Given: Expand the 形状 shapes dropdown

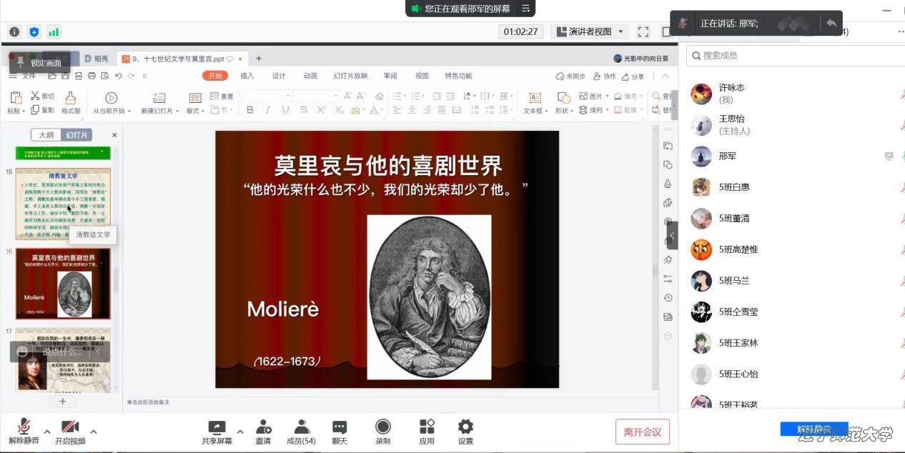Looking at the screenshot, I should [x=572, y=109].
